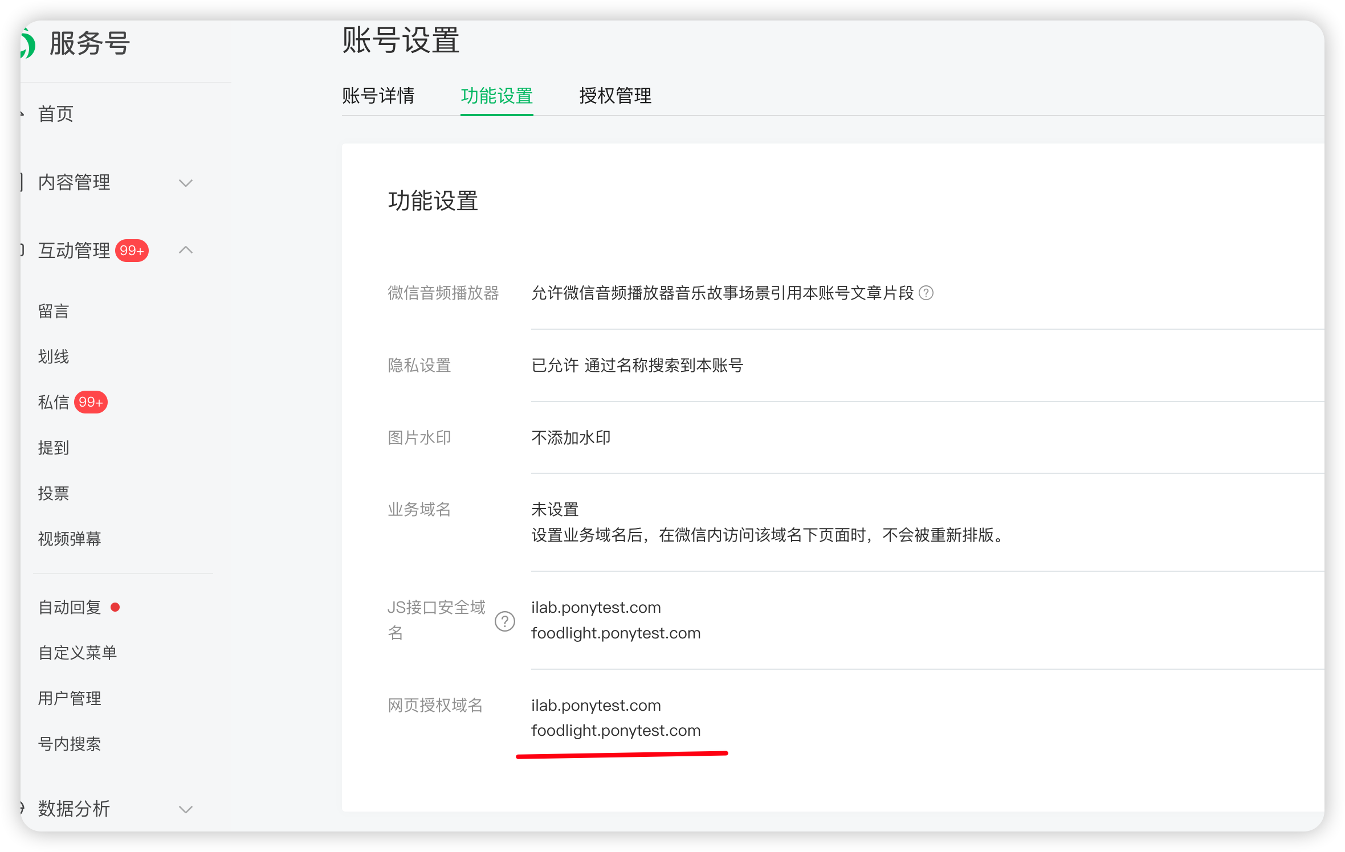Expand the 内容管理 menu chevron
This screenshot has width=1345, height=852.
pyautogui.click(x=186, y=183)
